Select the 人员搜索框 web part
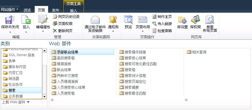 (x=63, y=93)
